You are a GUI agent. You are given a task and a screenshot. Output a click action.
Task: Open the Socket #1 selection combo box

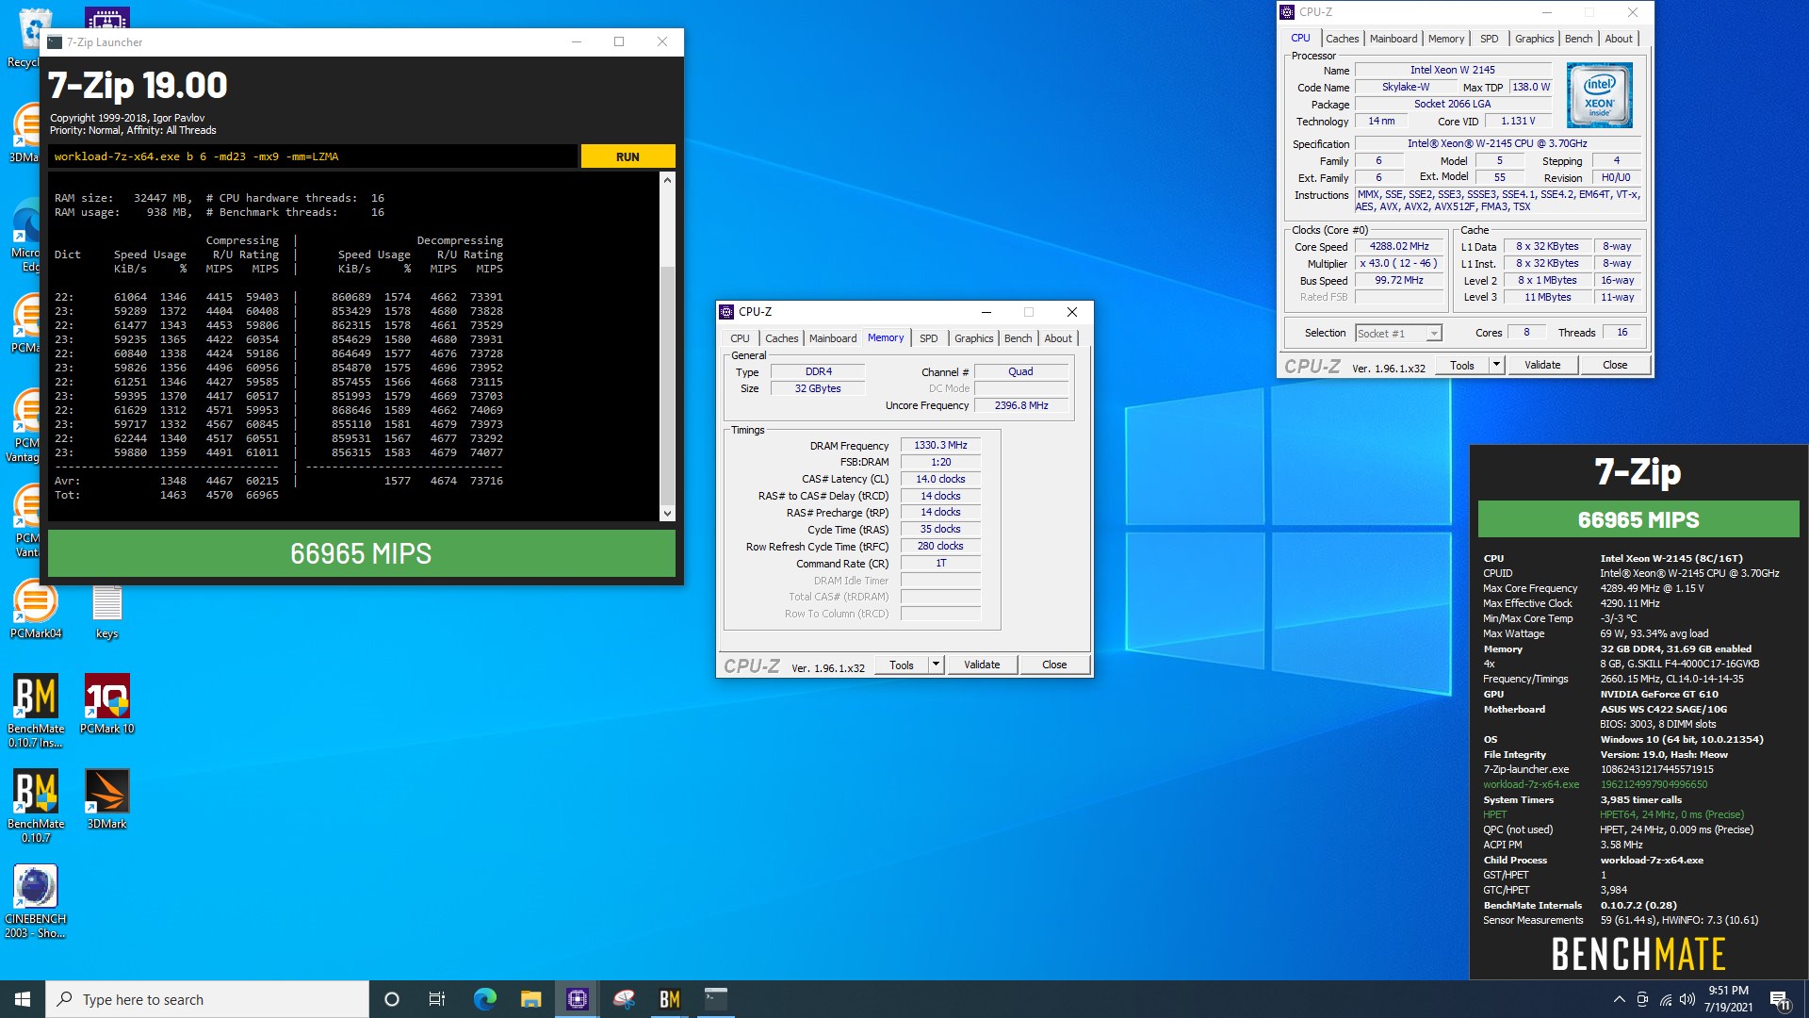coord(1398,333)
